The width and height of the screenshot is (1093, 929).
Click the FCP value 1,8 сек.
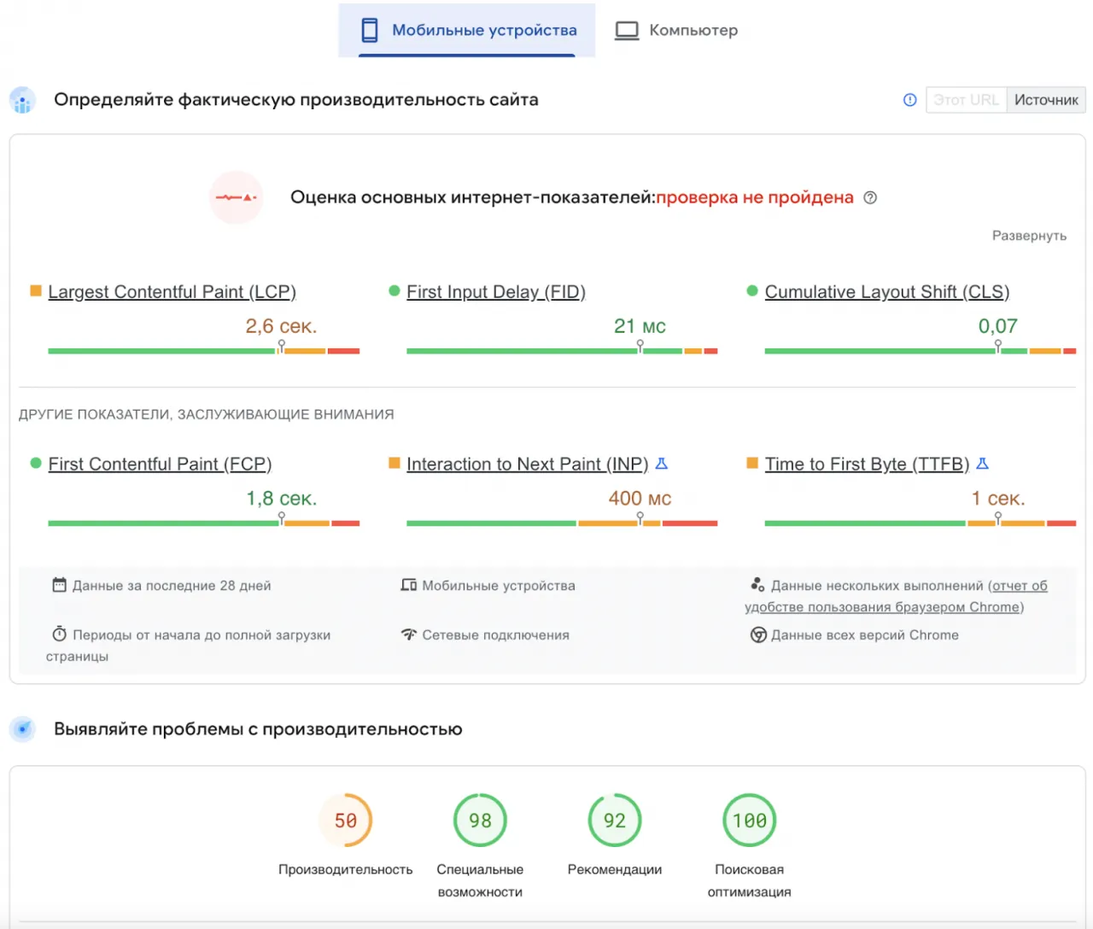(281, 499)
